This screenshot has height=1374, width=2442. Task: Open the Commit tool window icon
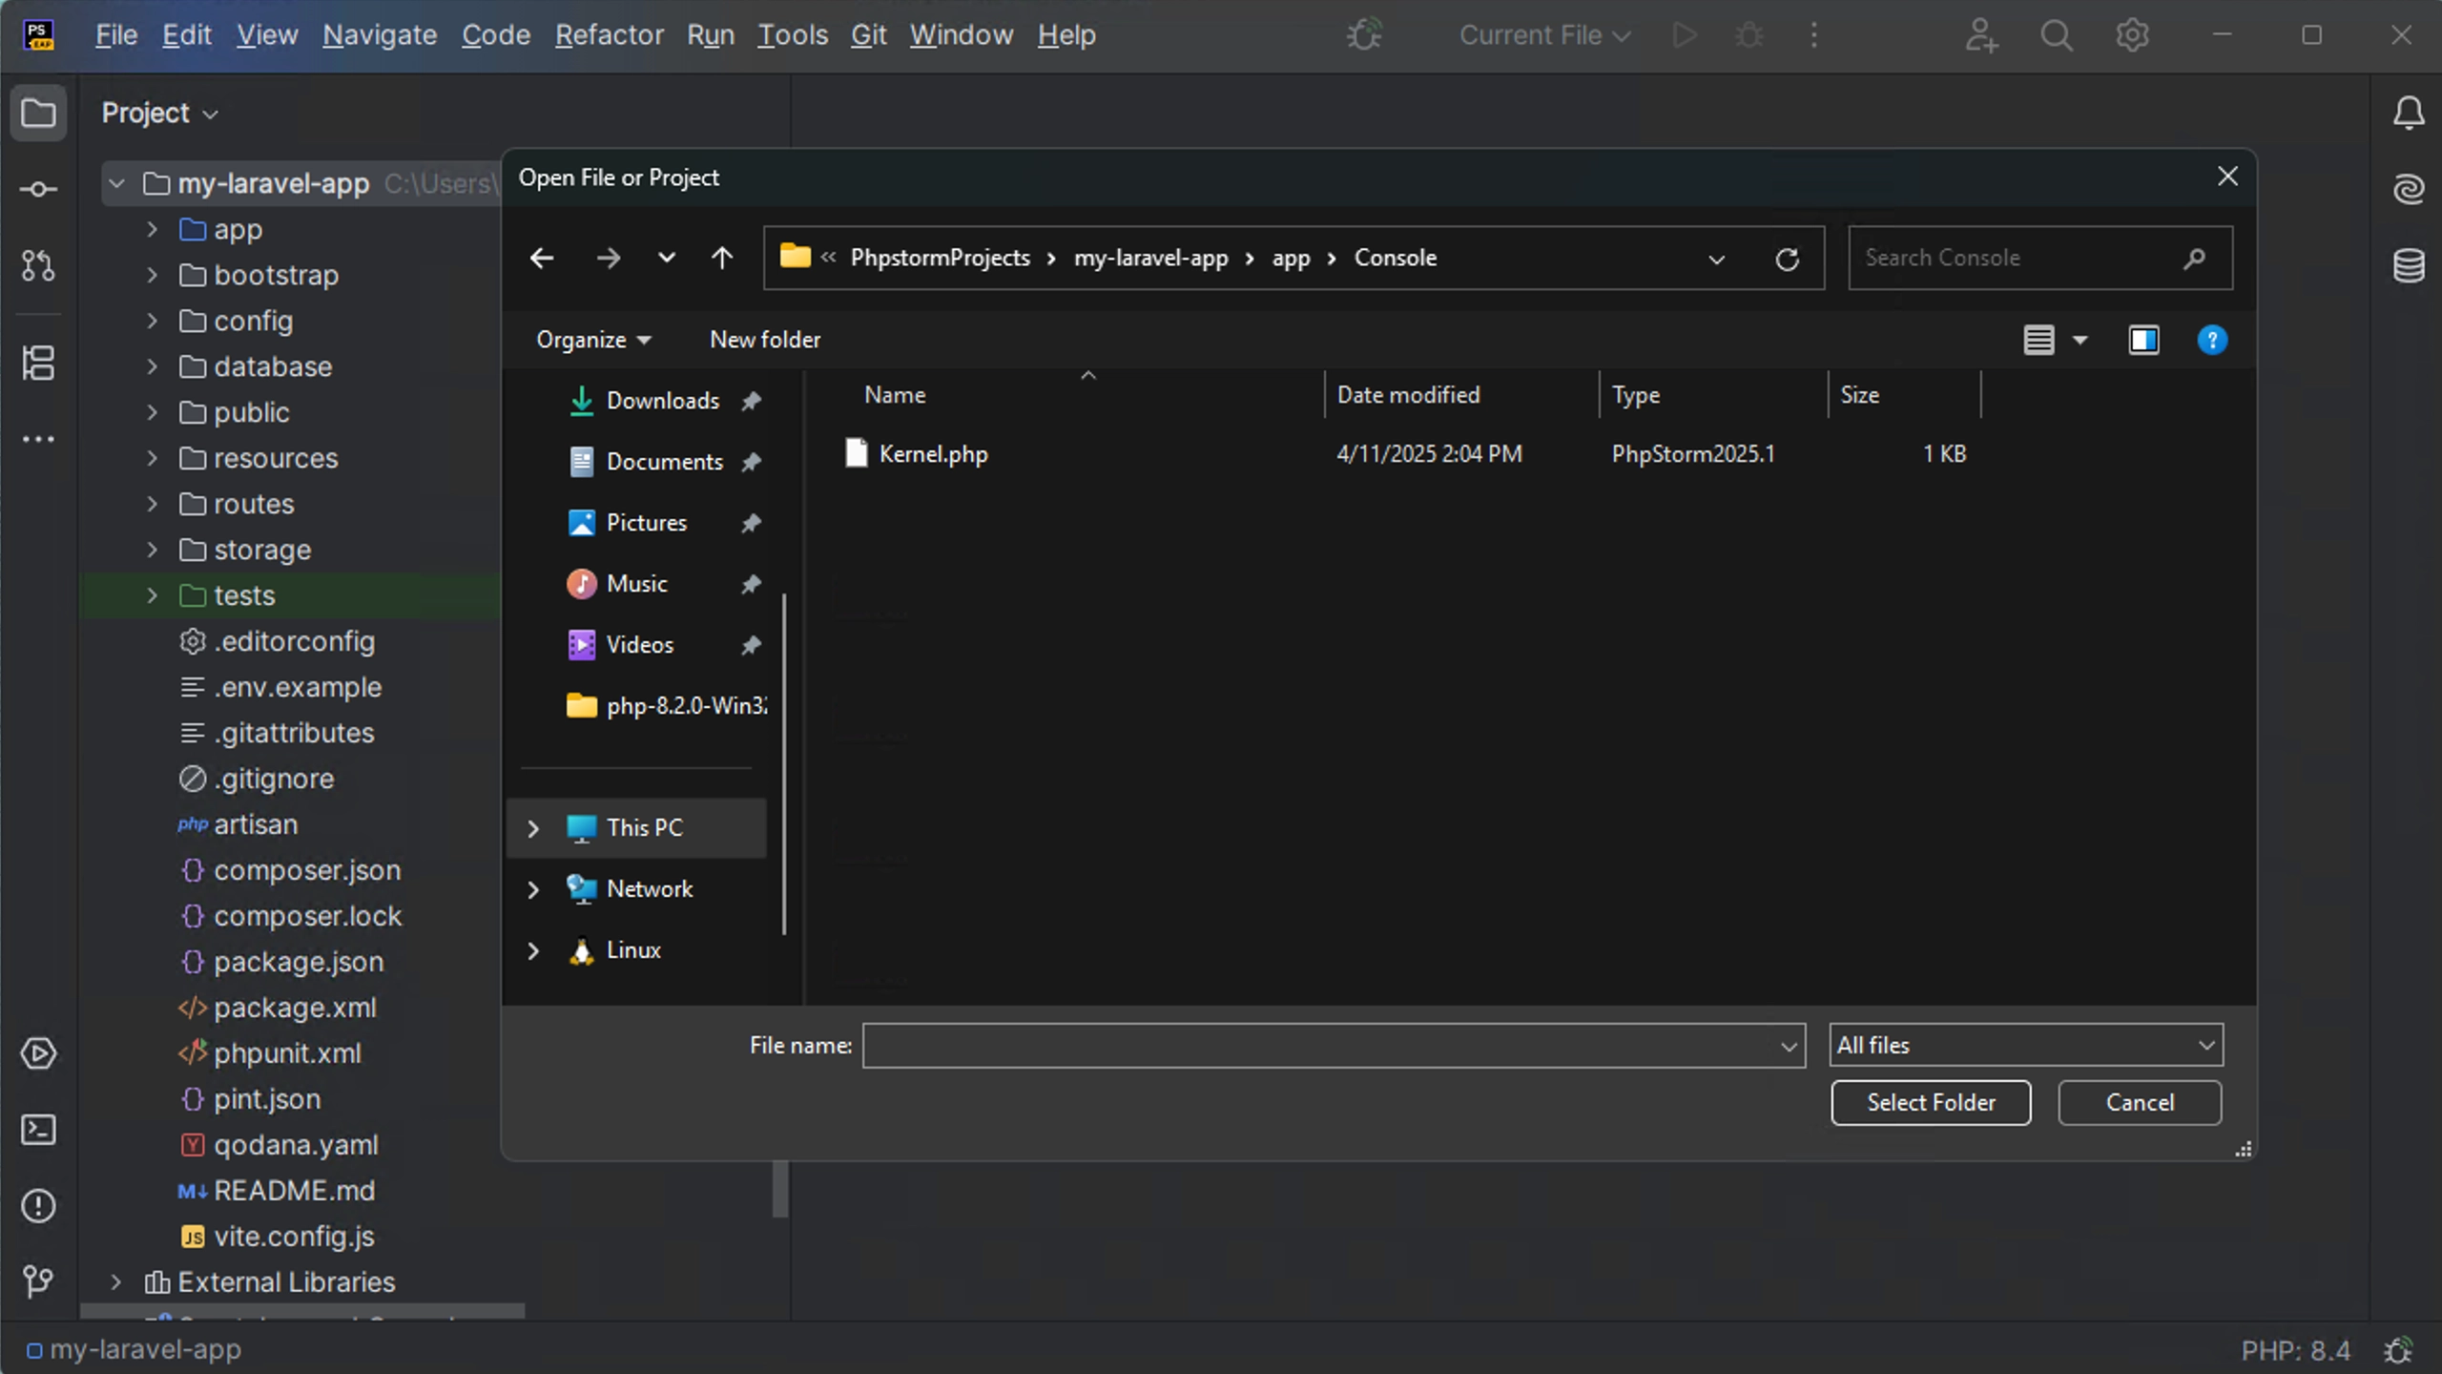[38, 189]
